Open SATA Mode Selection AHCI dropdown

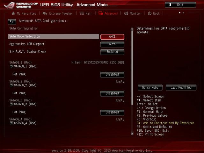[112, 37]
